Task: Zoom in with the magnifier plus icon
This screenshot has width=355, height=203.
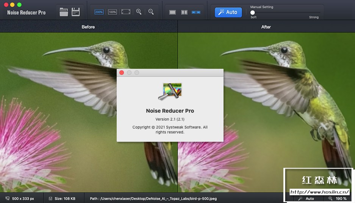Action: click(139, 12)
